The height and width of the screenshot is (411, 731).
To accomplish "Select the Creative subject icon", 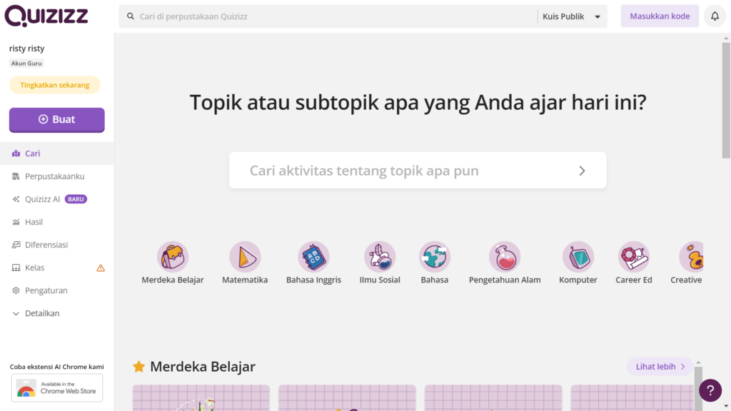I will coord(691,257).
